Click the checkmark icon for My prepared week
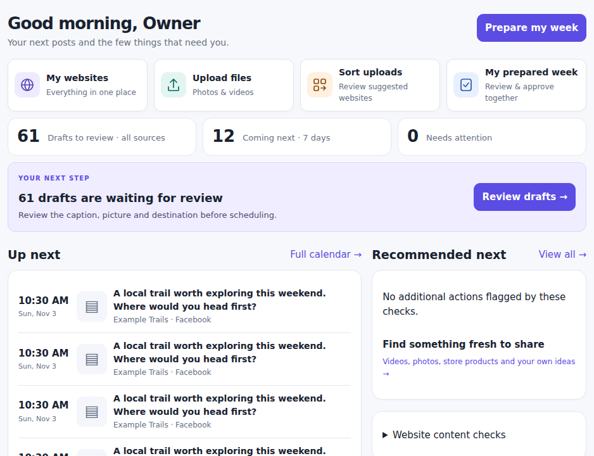The image size is (594, 456). (x=466, y=85)
